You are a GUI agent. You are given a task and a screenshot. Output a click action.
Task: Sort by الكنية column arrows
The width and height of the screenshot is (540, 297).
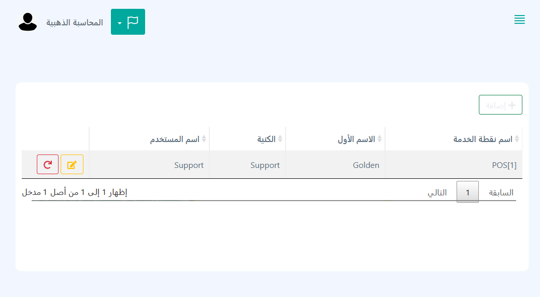click(280, 139)
